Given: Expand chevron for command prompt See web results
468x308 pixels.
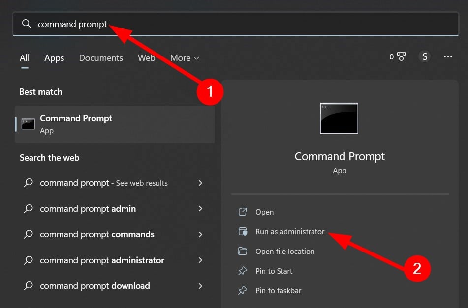Looking at the screenshot, I should [x=200, y=183].
